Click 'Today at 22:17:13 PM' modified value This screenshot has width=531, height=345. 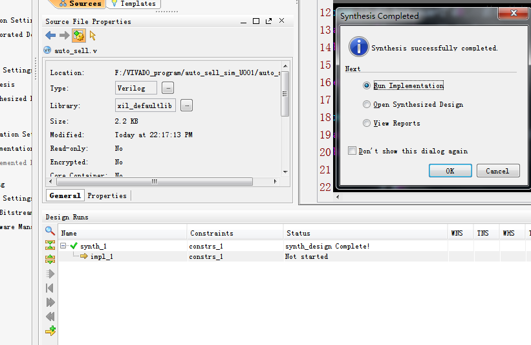coord(153,135)
